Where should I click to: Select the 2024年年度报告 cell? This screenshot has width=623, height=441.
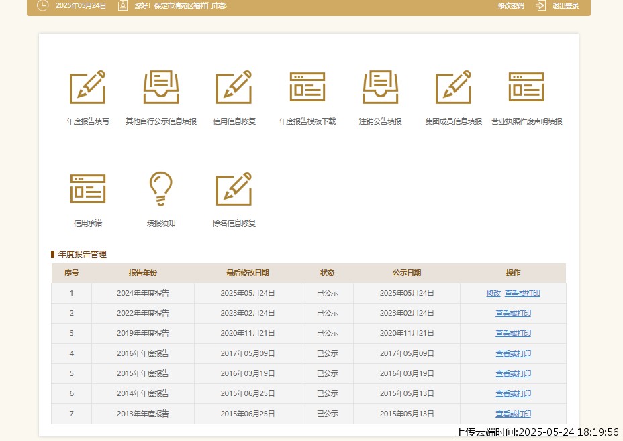(142, 293)
